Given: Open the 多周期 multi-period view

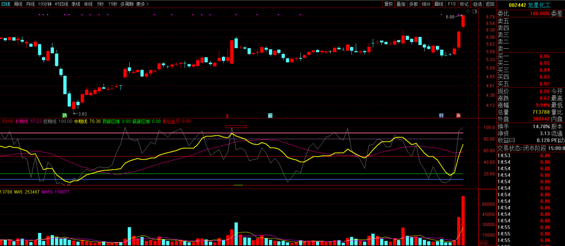Looking at the screenshot, I should 126,4.
